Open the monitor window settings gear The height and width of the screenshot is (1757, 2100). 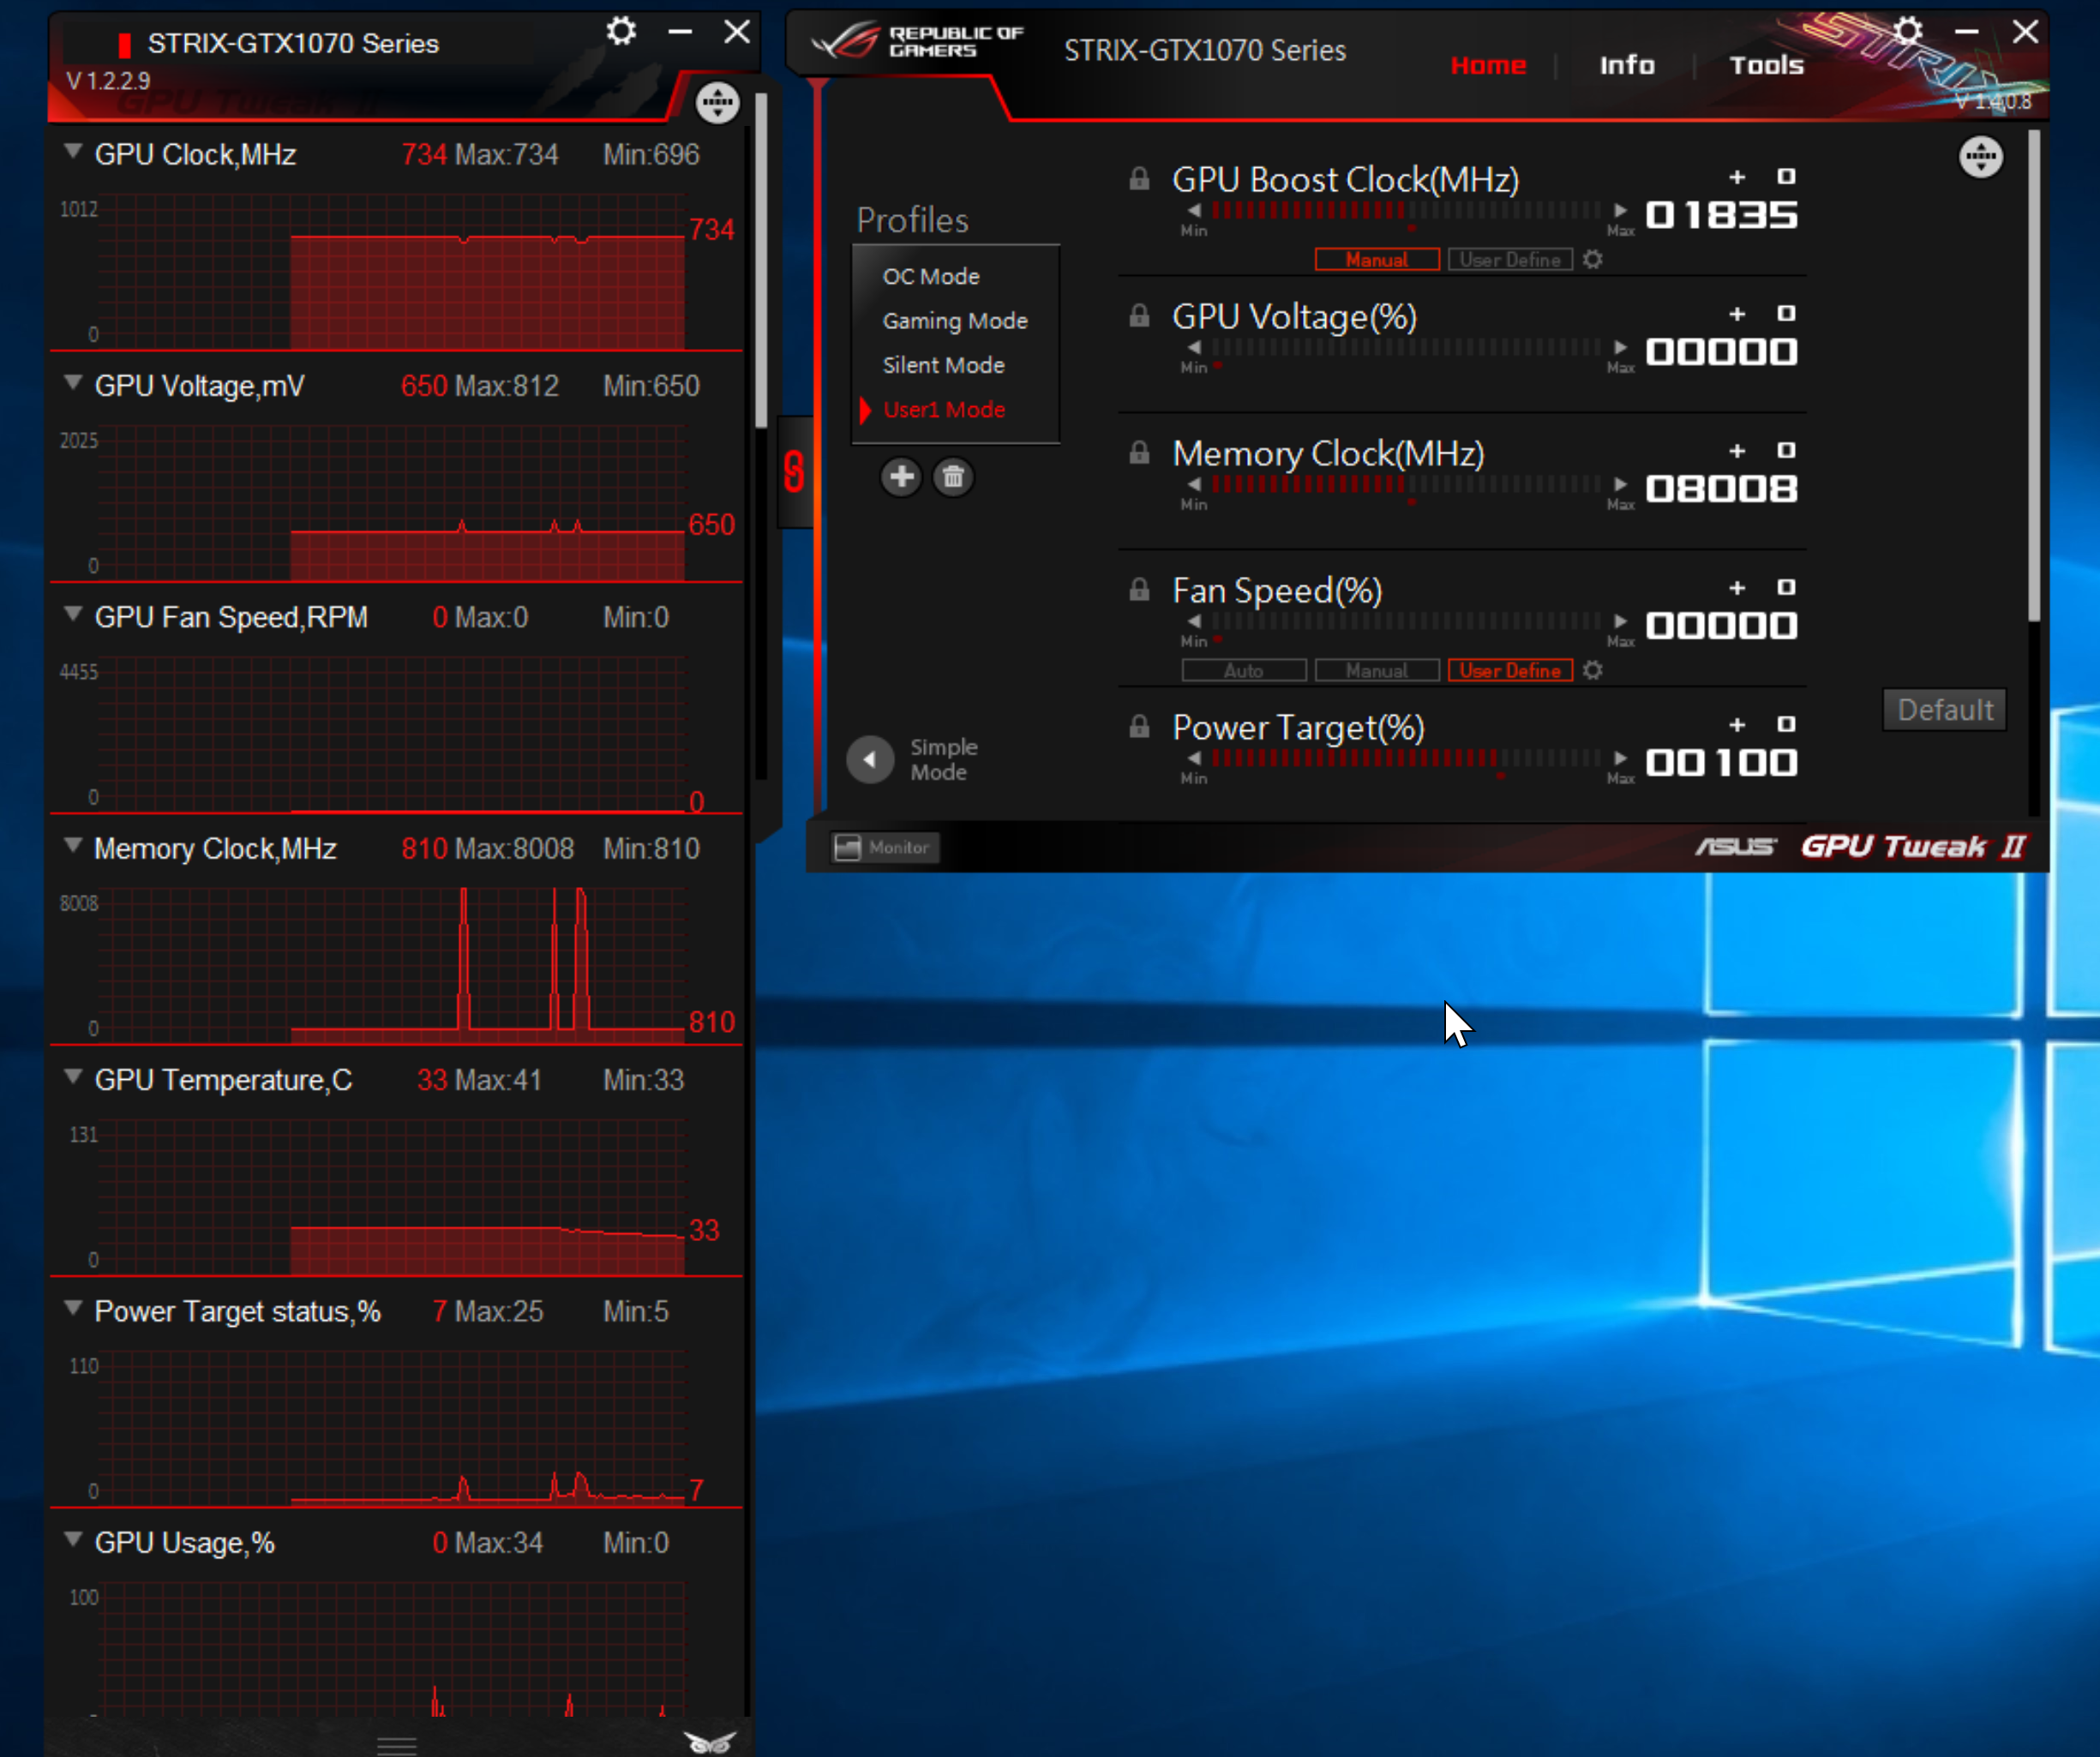621,31
